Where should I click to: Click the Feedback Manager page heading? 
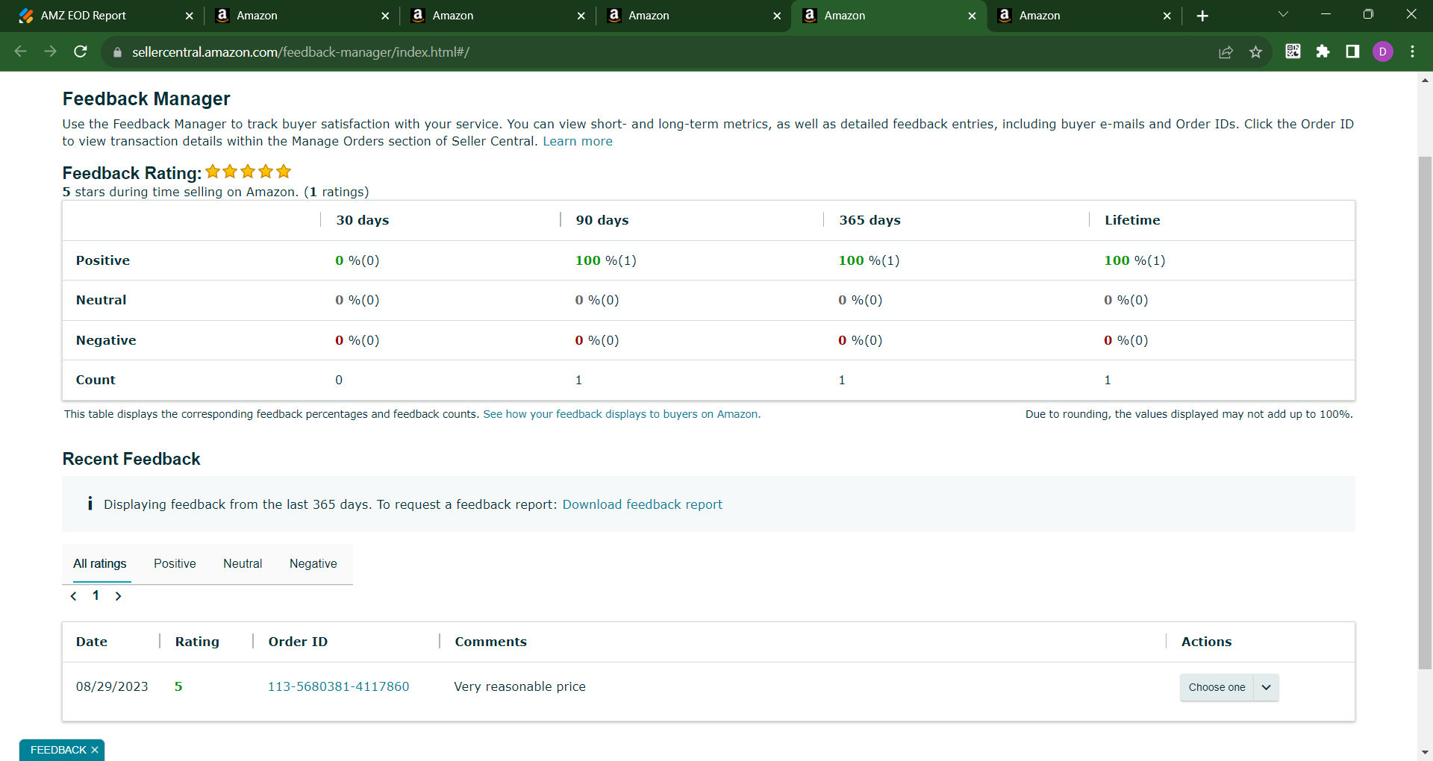[x=146, y=99]
